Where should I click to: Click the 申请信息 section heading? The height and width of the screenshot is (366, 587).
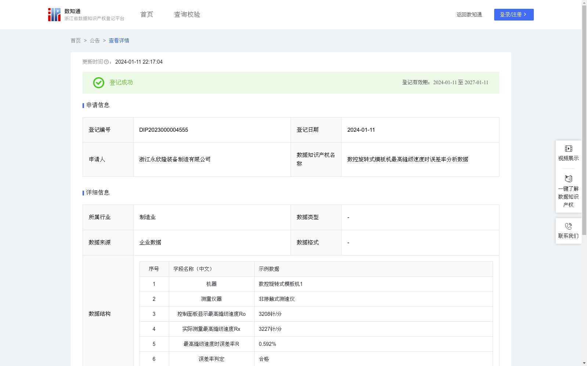point(98,105)
